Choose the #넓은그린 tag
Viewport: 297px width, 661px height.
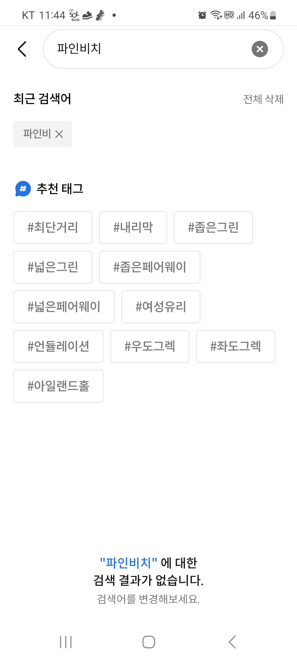point(53,267)
